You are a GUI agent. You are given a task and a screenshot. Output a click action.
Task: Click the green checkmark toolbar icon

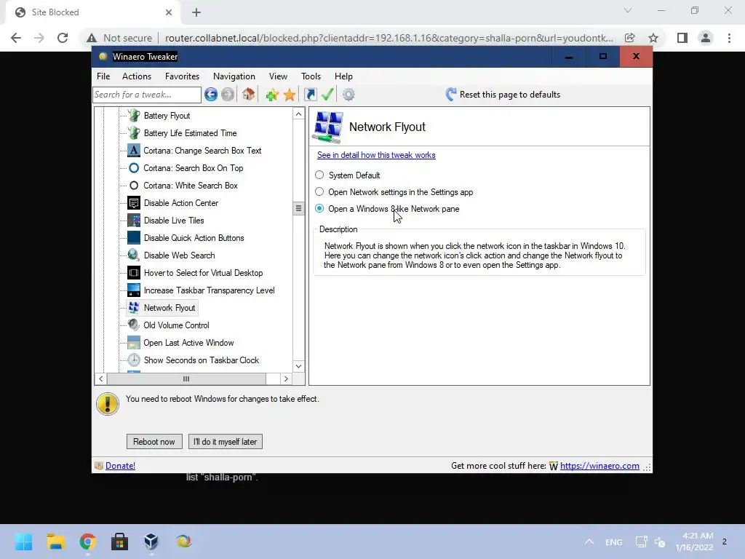pos(327,94)
